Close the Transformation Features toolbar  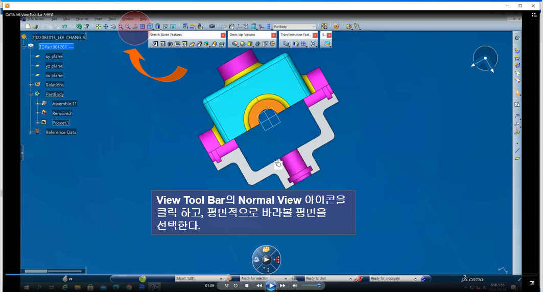pyautogui.click(x=315, y=35)
